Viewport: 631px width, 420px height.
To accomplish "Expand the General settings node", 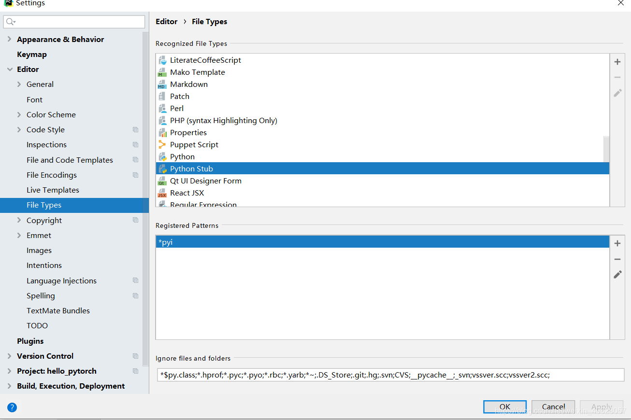I will tap(19, 84).
